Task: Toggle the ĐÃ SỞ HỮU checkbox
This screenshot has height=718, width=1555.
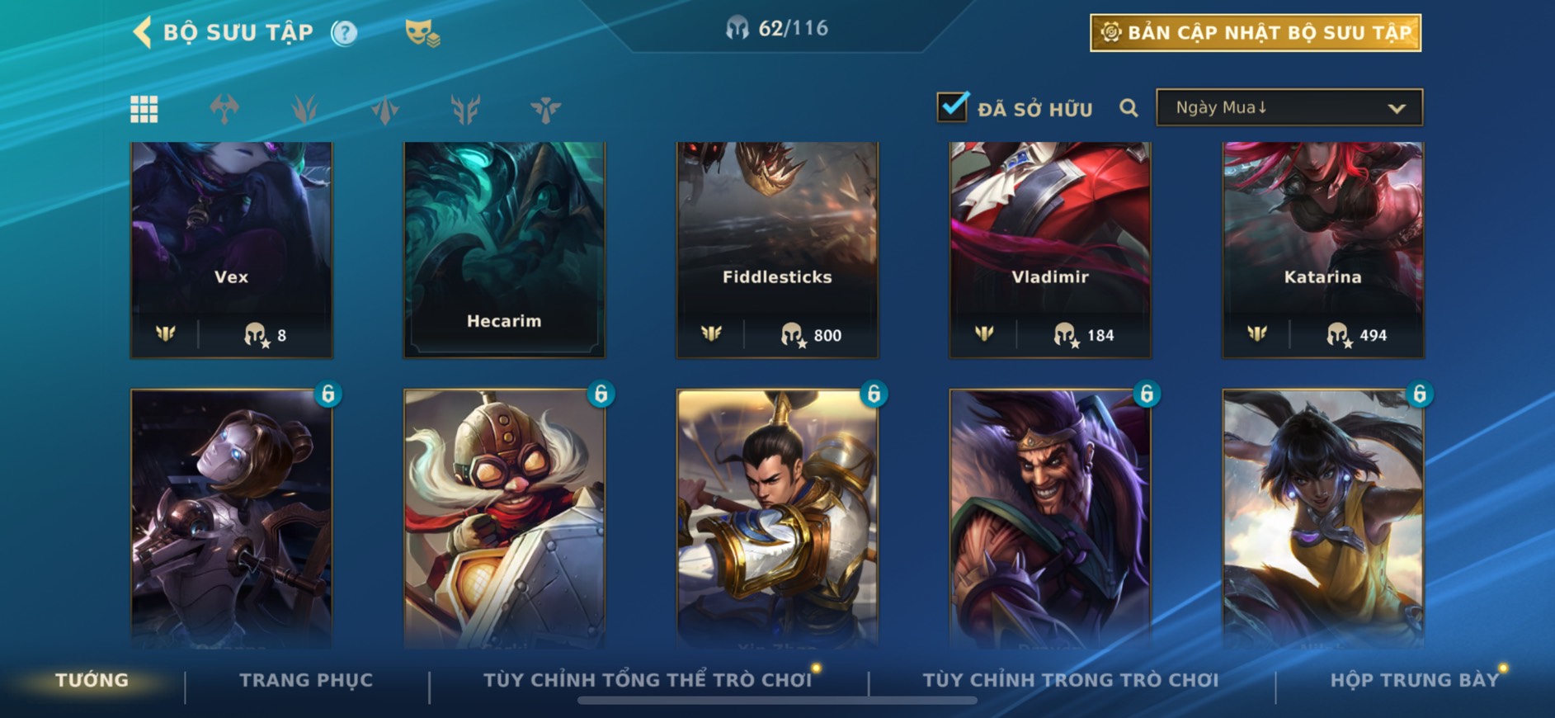Action: coord(953,106)
